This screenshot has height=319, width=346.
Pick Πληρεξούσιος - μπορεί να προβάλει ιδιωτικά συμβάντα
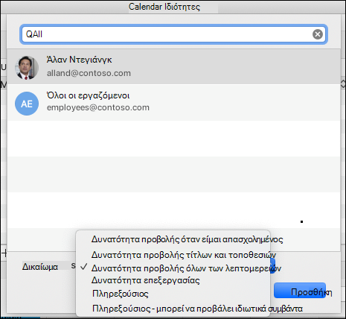coord(197,309)
